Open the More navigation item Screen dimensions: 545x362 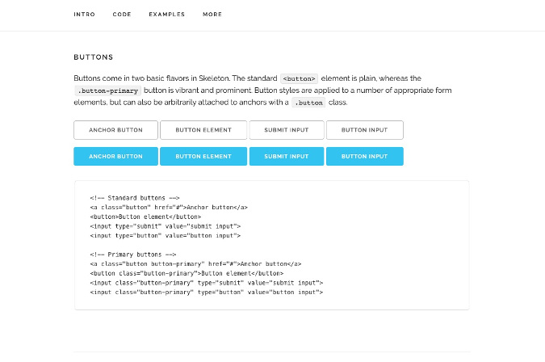tap(212, 15)
